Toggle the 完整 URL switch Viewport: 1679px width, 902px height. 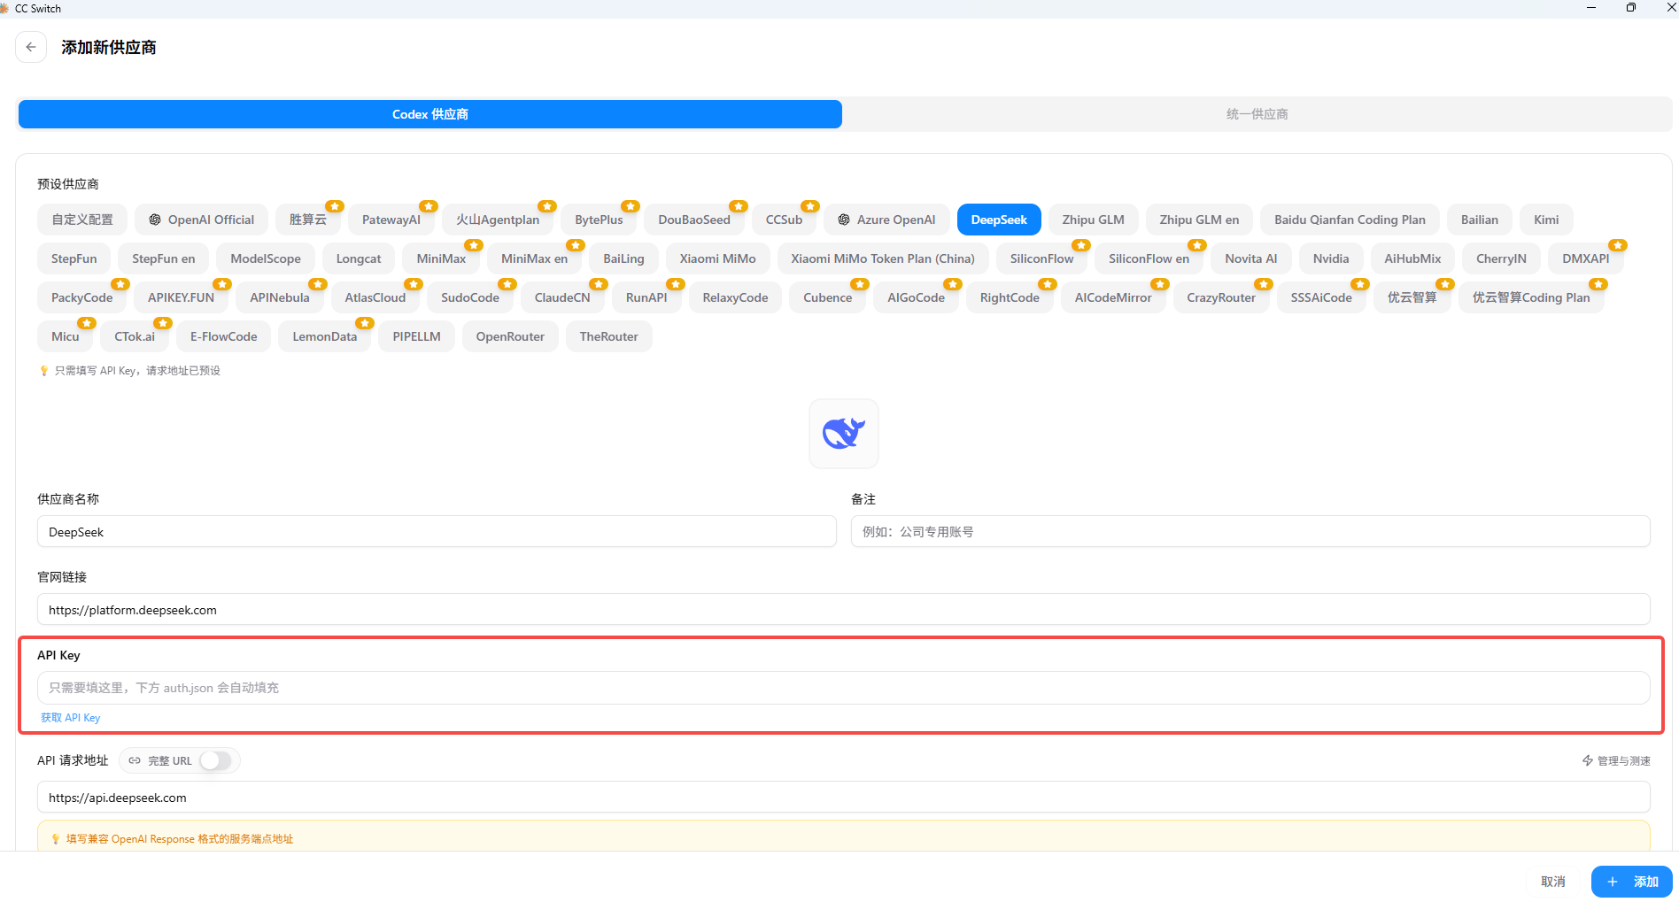215,760
